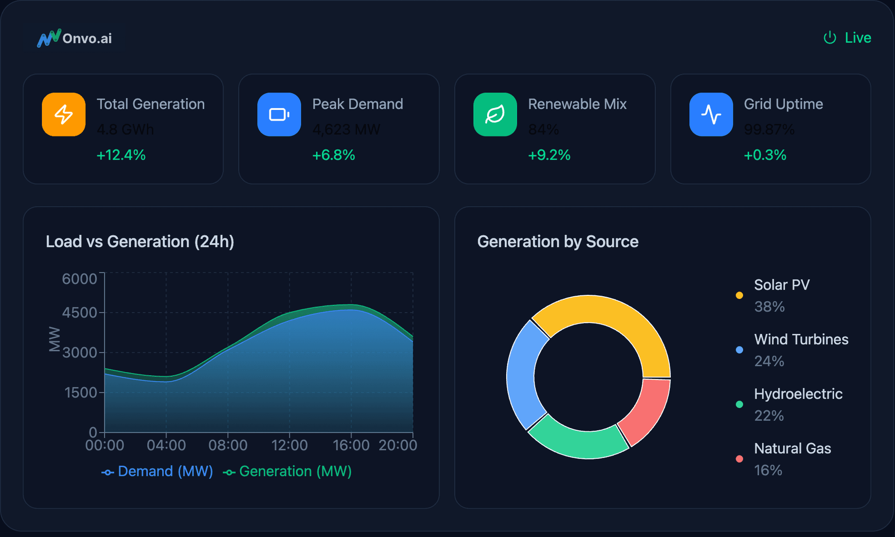Click the Live power icon
The image size is (895, 537).
(830, 38)
